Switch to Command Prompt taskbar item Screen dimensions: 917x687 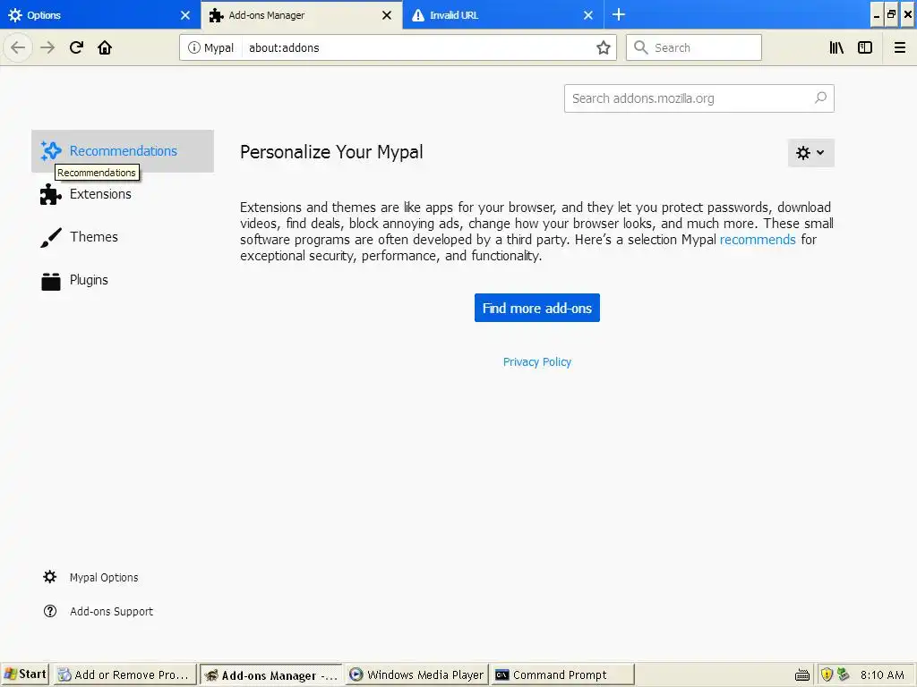click(562, 674)
